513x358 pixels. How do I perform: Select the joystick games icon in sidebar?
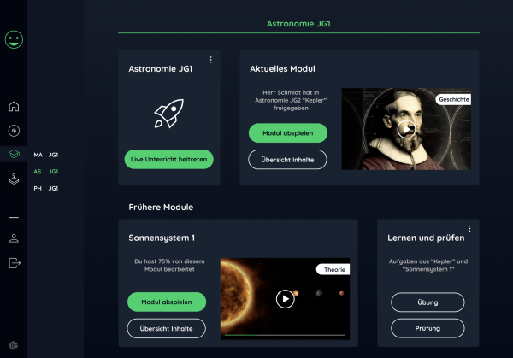14,179
